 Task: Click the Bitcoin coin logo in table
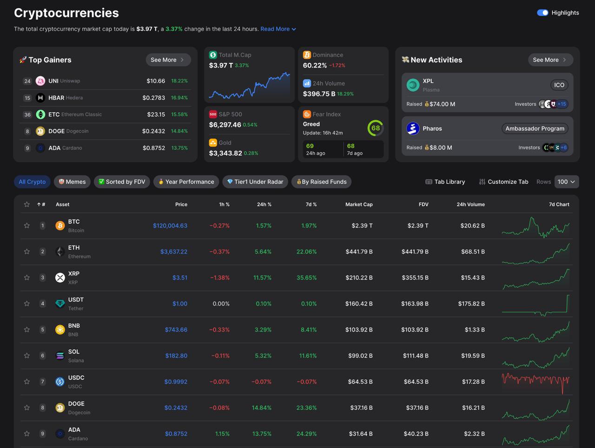click(x=60, y=226)
